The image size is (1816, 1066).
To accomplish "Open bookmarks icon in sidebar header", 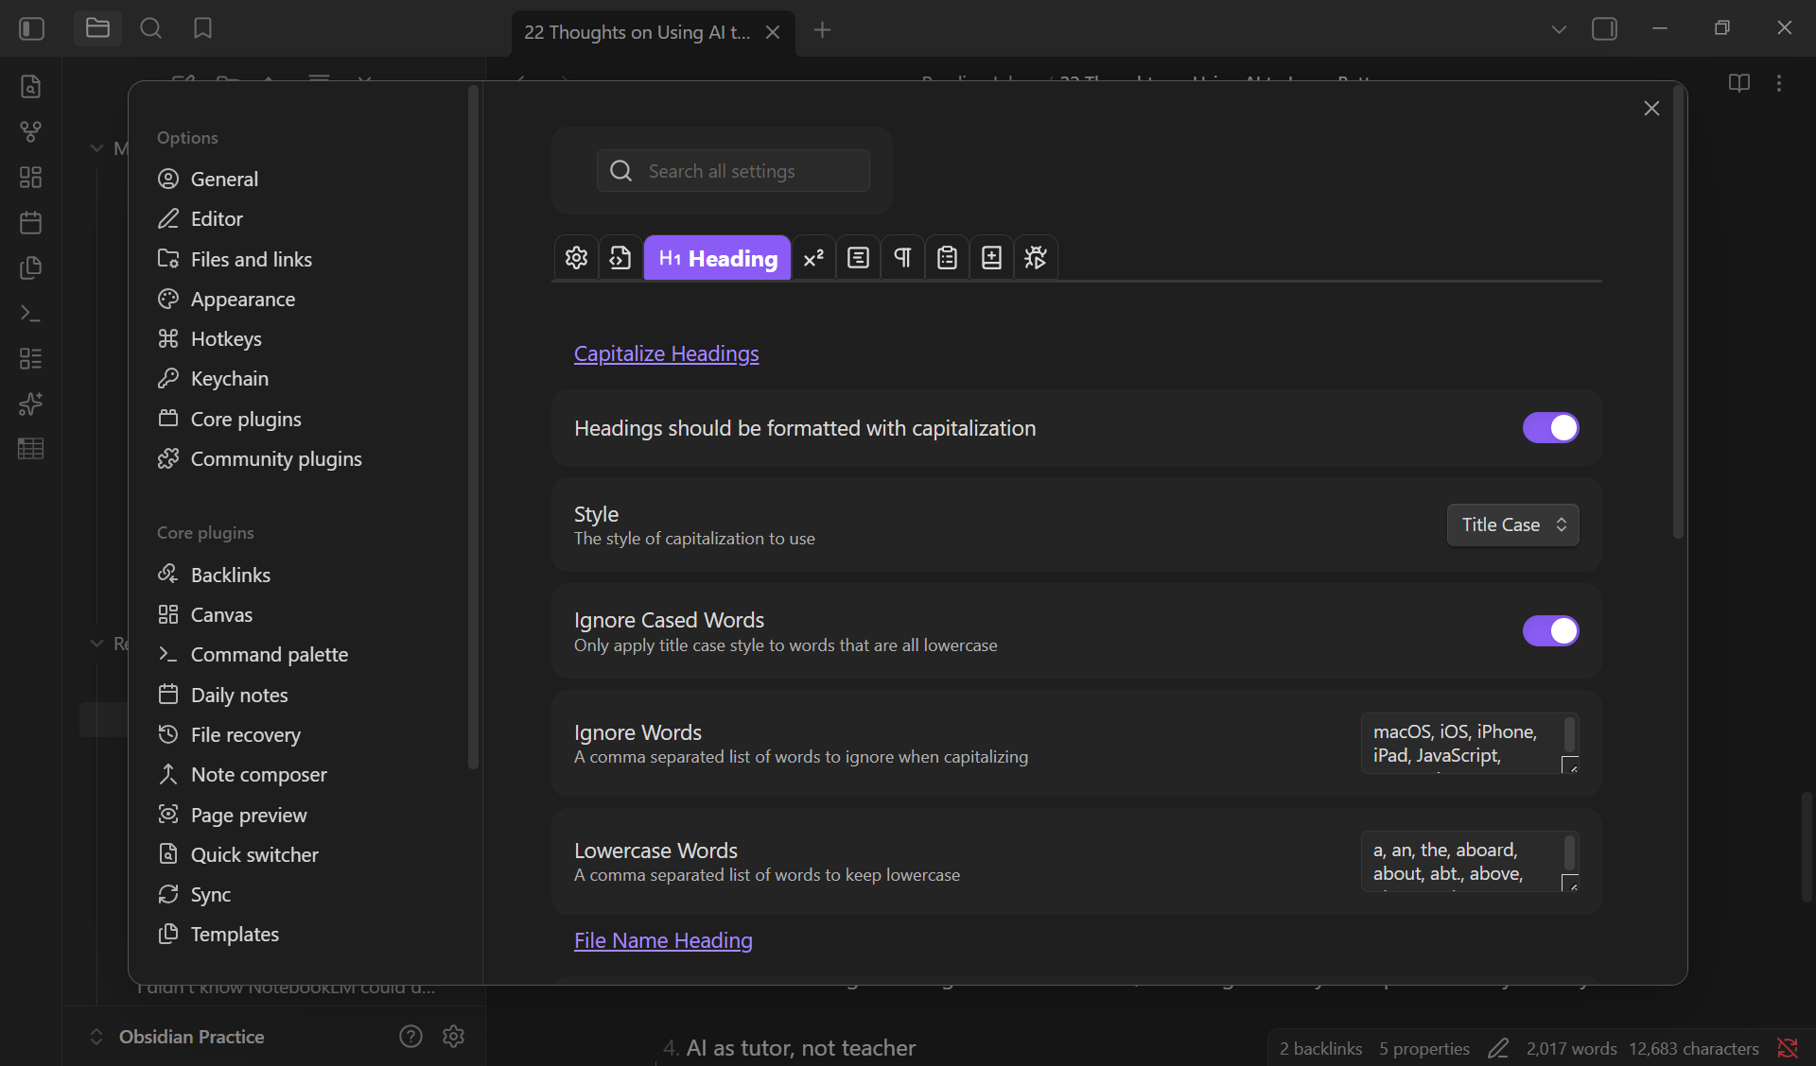I will click(x=202, y=29).
